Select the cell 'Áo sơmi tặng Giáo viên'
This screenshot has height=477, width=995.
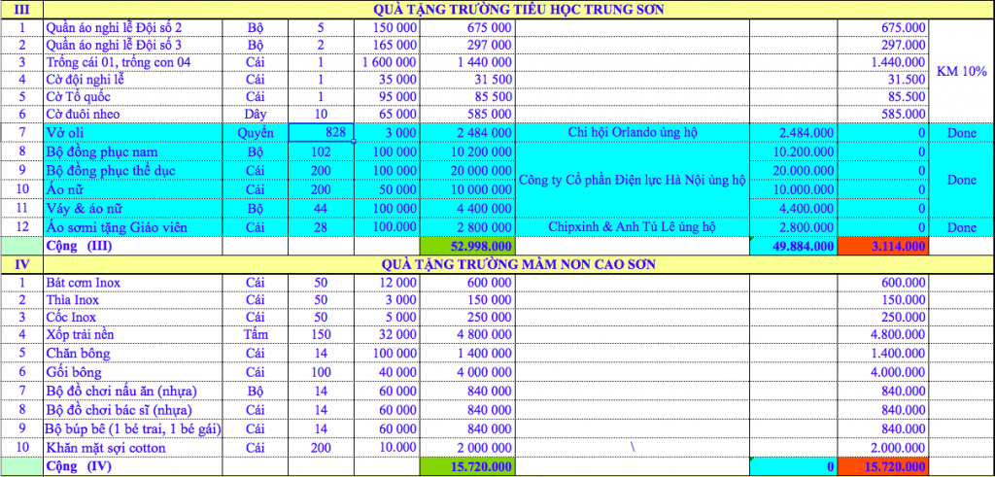point(133,227)
